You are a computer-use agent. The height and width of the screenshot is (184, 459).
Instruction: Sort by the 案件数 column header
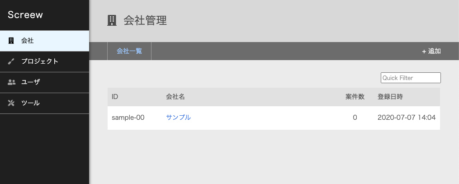[355, 97]
